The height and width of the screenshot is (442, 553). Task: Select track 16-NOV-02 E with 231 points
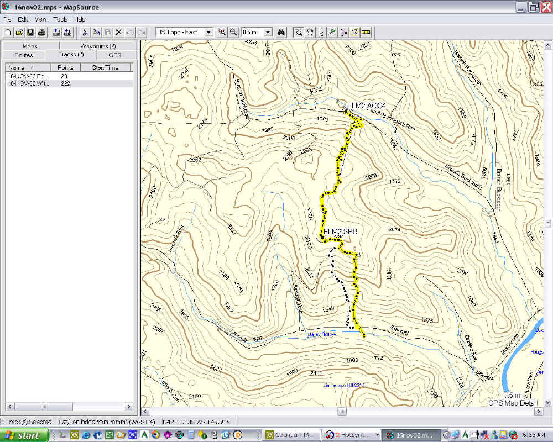point(70,76)
